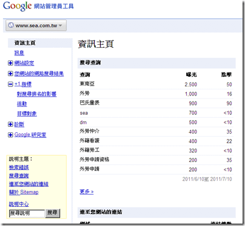Open 關於 Sitemap help topic
This screenshot has height=226, width=245.
(24, 192)
